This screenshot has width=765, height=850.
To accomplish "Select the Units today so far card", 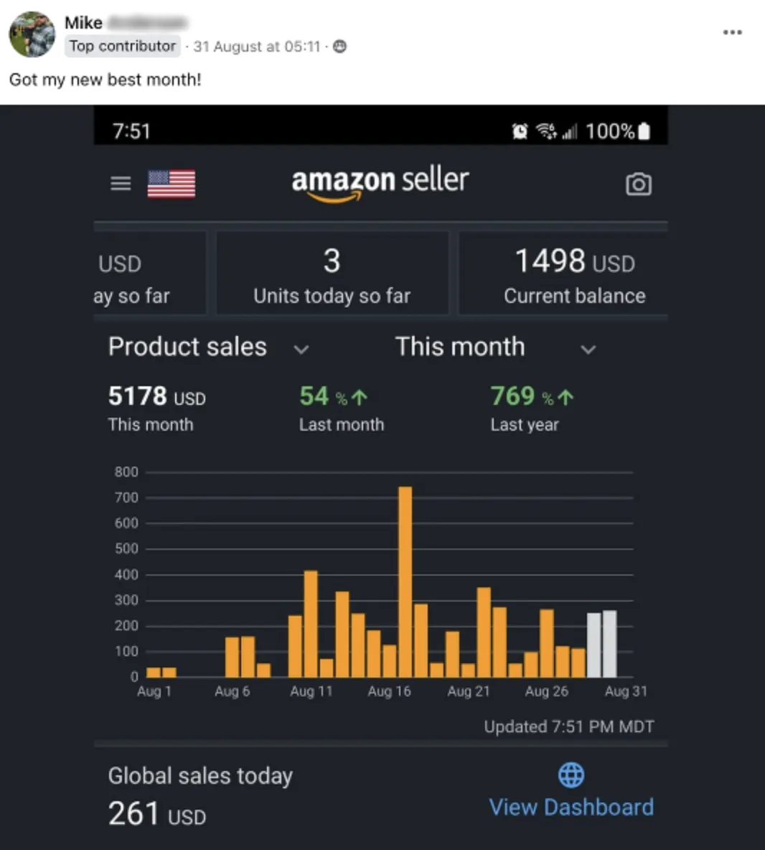I will coord(332,274).
